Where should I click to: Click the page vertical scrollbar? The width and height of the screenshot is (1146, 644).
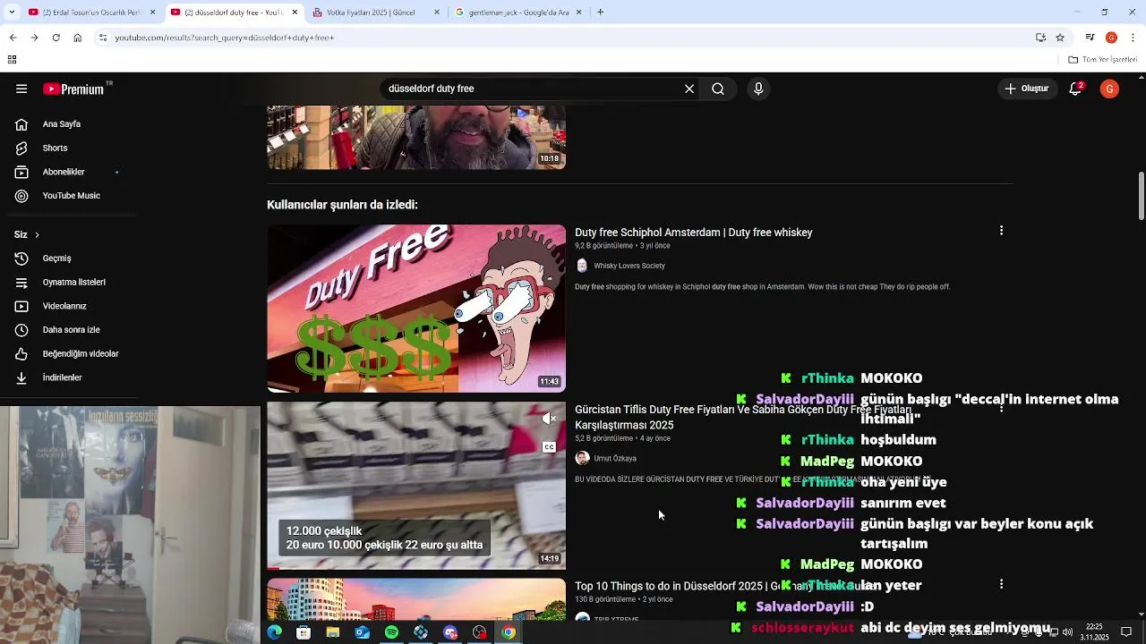point(1141,194)
